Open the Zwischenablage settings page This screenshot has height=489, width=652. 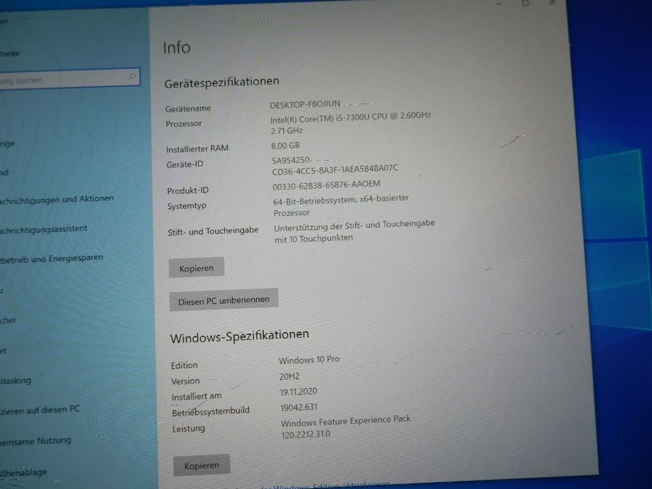click(x=23, y=472)
